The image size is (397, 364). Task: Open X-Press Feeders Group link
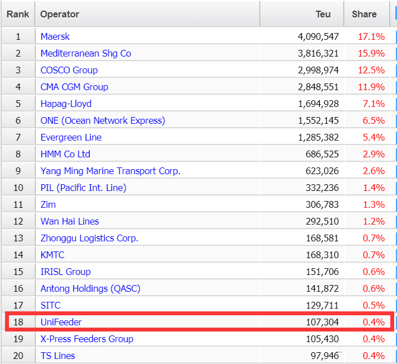click(x=87, y=339)
